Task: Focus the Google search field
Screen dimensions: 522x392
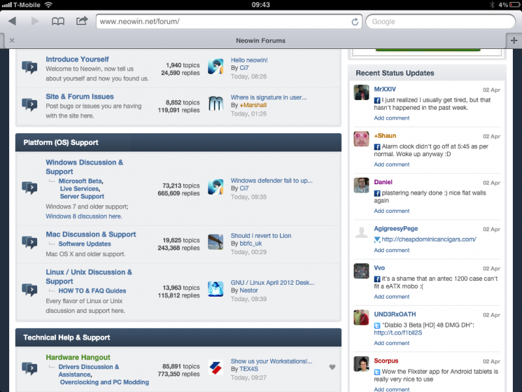Action: (x=440, y=22)
